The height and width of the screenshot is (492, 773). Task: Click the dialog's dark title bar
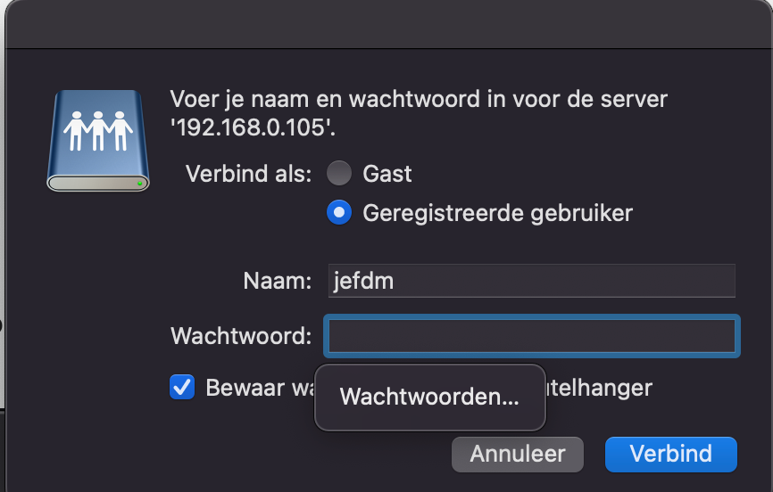tap(386, 23)
